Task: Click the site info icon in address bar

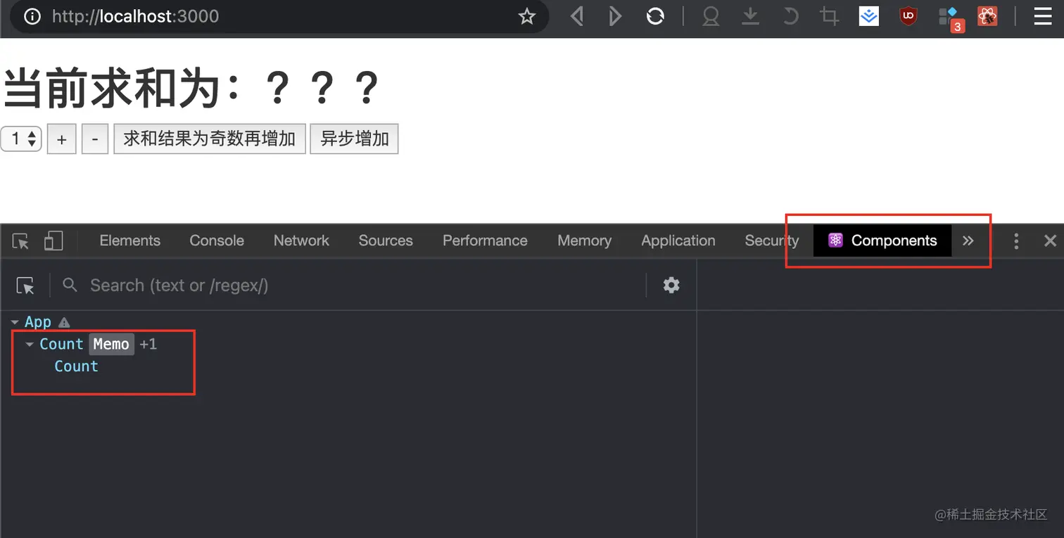Action: click(x=32, y=16)
